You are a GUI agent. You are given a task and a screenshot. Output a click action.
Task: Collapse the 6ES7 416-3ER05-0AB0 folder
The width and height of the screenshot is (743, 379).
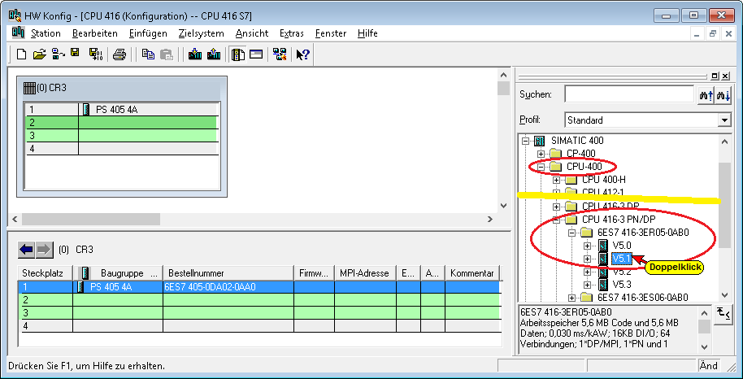pyautogui.click(x=572, y=233)
